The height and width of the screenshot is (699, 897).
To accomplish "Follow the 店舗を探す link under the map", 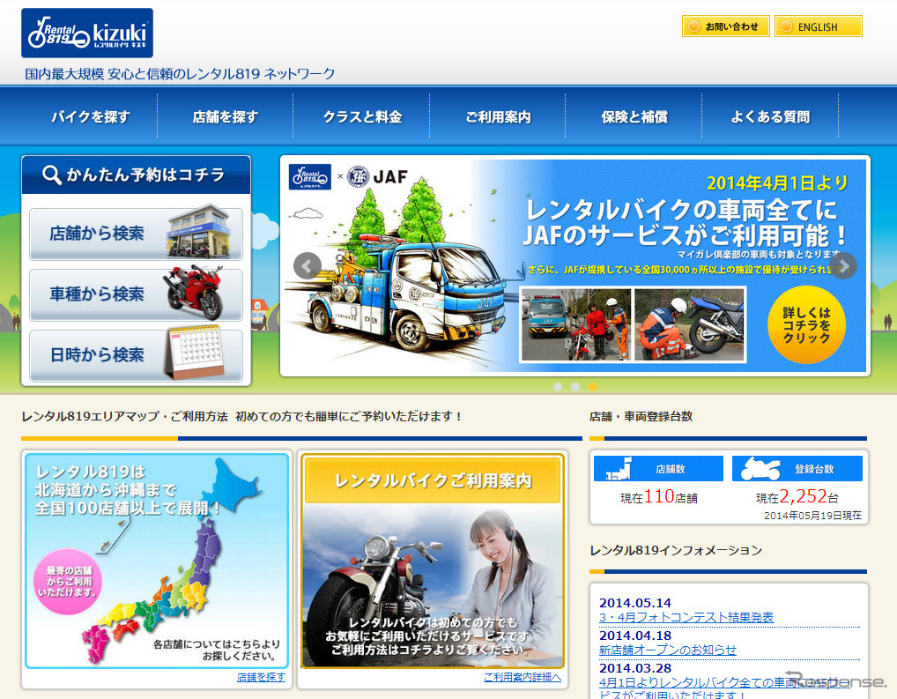I will click(261, 677).
